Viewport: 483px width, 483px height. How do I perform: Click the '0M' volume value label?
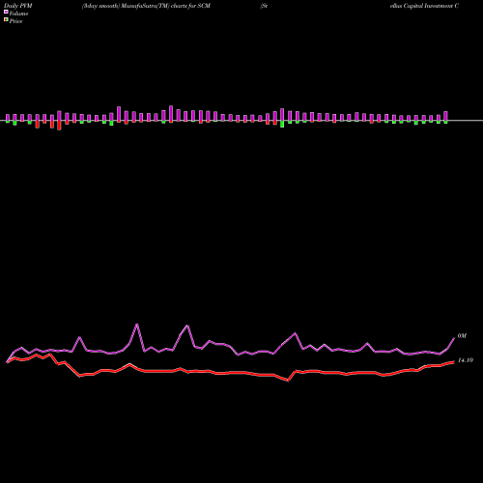462,336
